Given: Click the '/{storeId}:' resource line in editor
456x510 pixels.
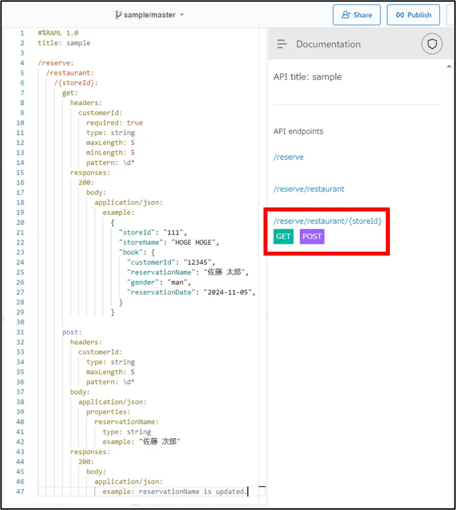Looking at the screenshot, I should click(76, 83).
